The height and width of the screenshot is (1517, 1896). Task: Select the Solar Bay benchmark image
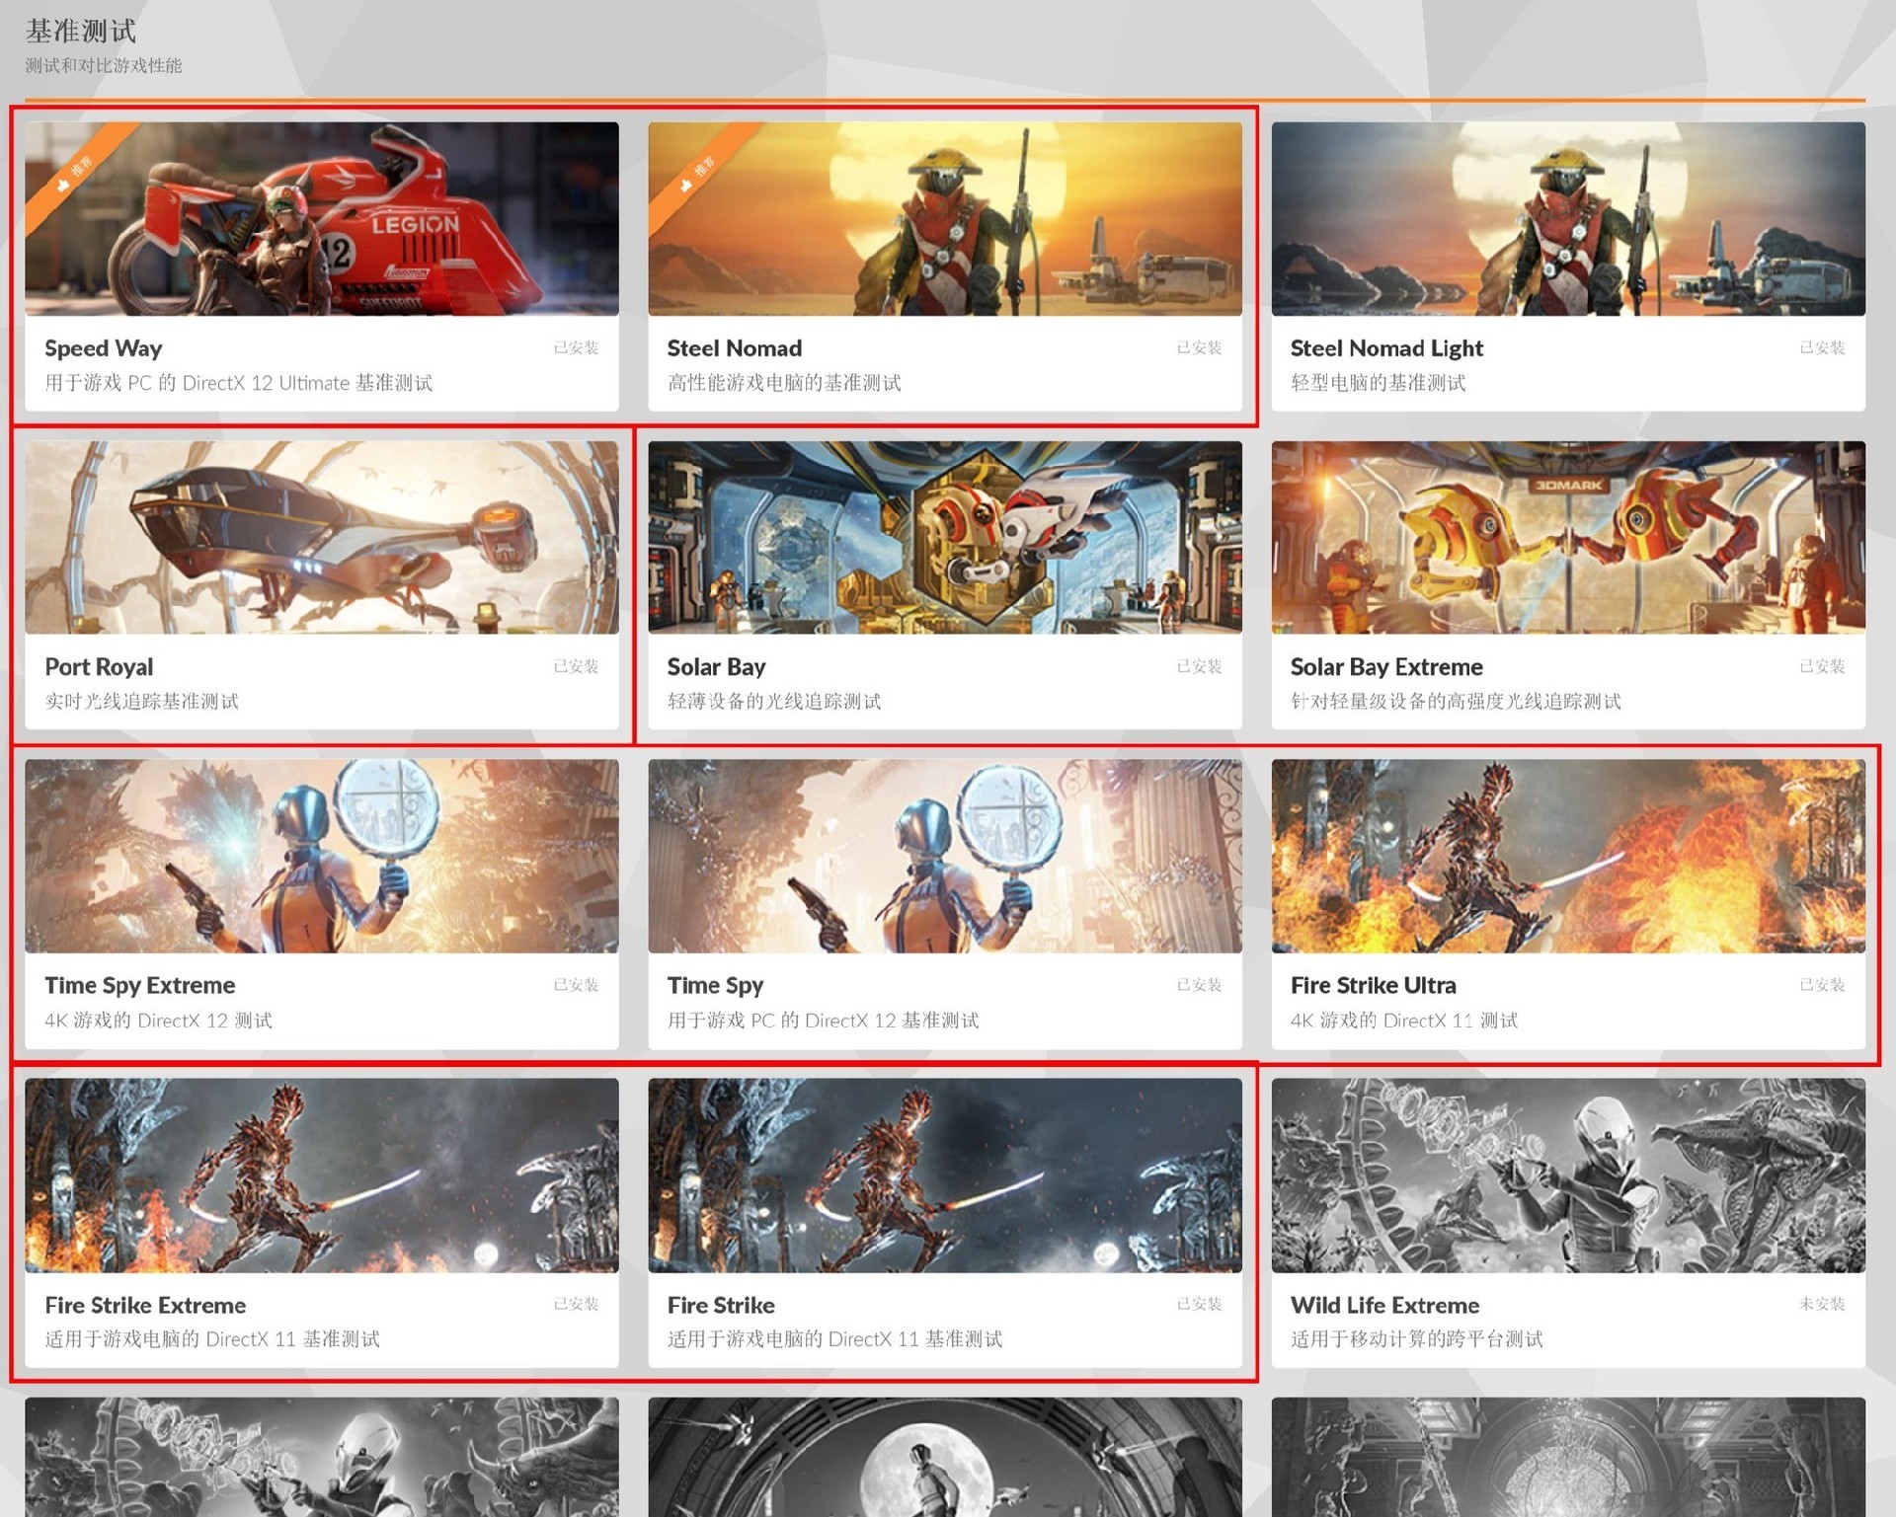[944, 537]
